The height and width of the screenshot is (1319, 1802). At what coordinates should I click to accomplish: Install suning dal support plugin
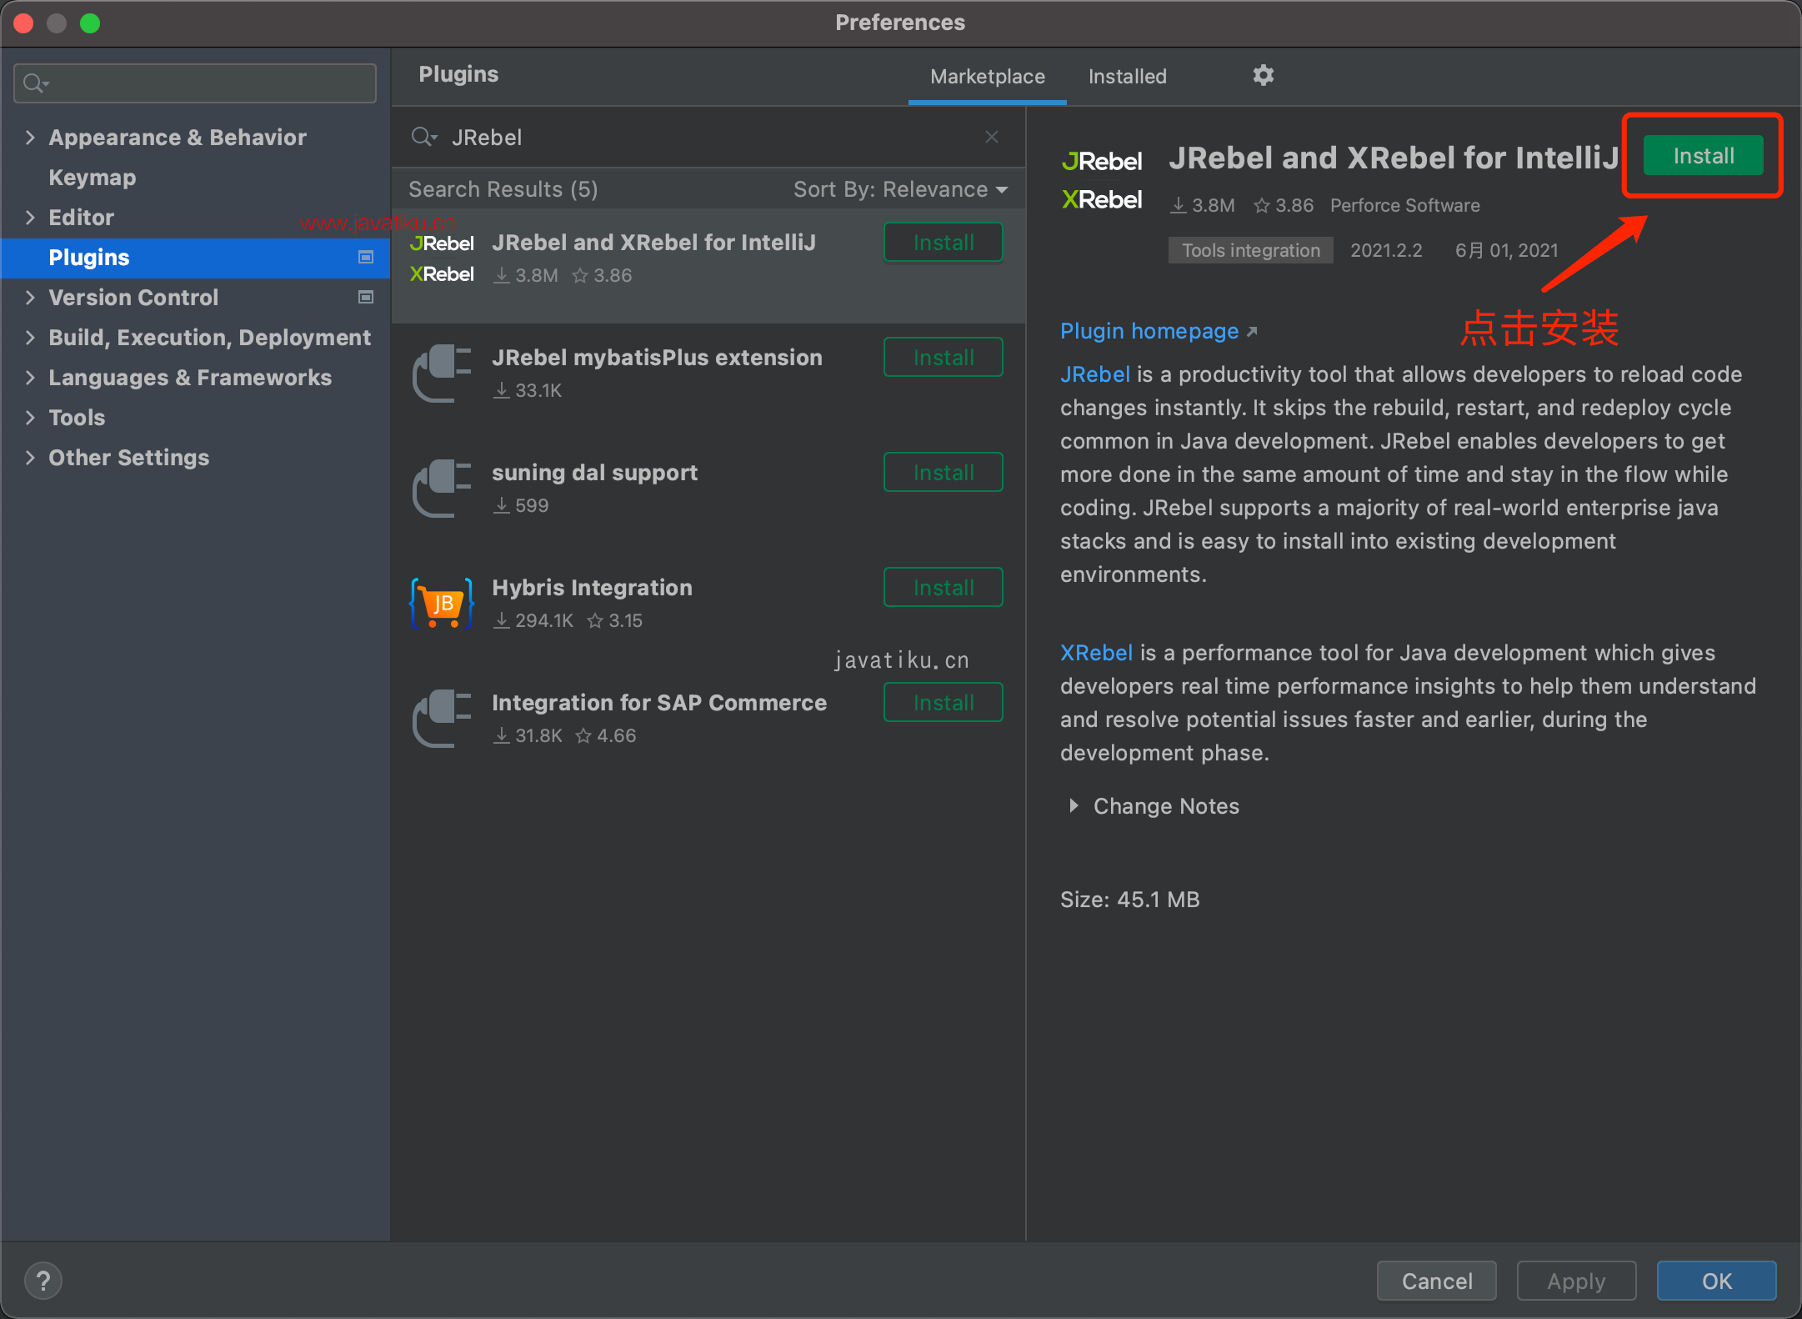click(x=943, y=473)
